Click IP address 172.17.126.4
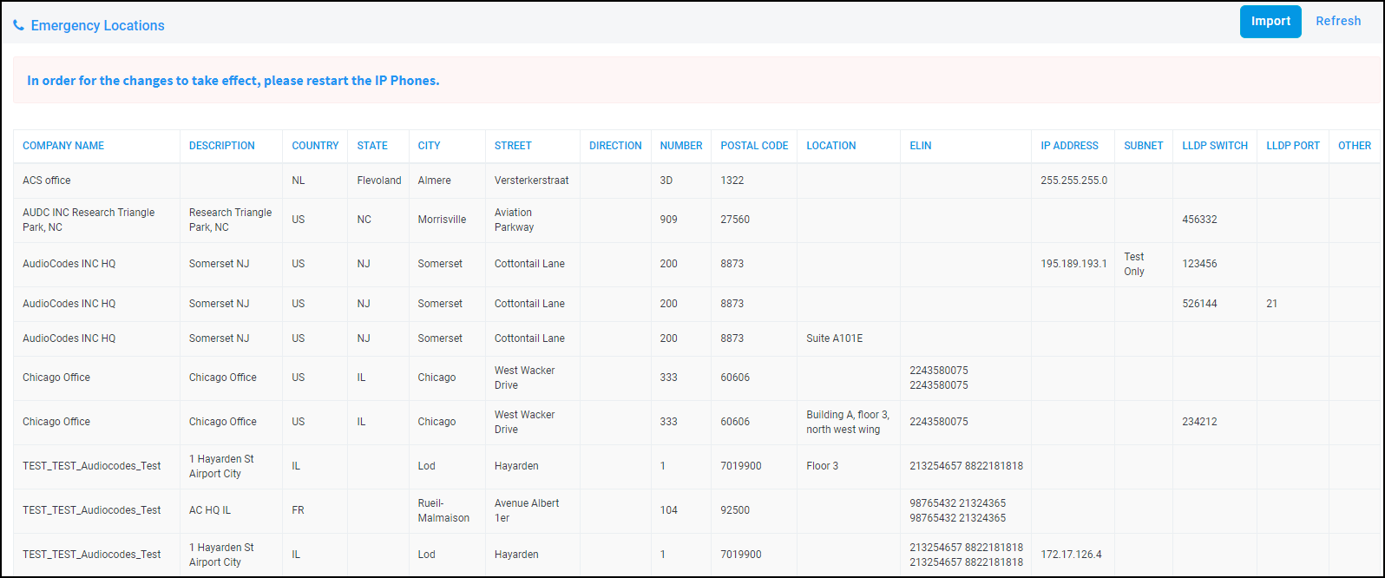Image resolution: width=1385 pixels, height=578 pixels. coord(1071,555)
